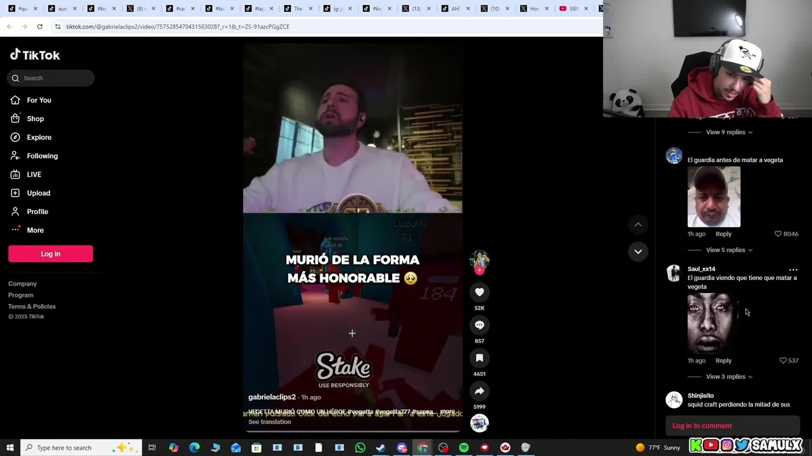This screenshot has width=812, height=456.
Task: Open Steam from the taskbar
Action: click(x=381, y=448)
